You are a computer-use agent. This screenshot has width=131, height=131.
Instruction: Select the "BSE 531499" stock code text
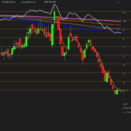[x=50, y=2]
